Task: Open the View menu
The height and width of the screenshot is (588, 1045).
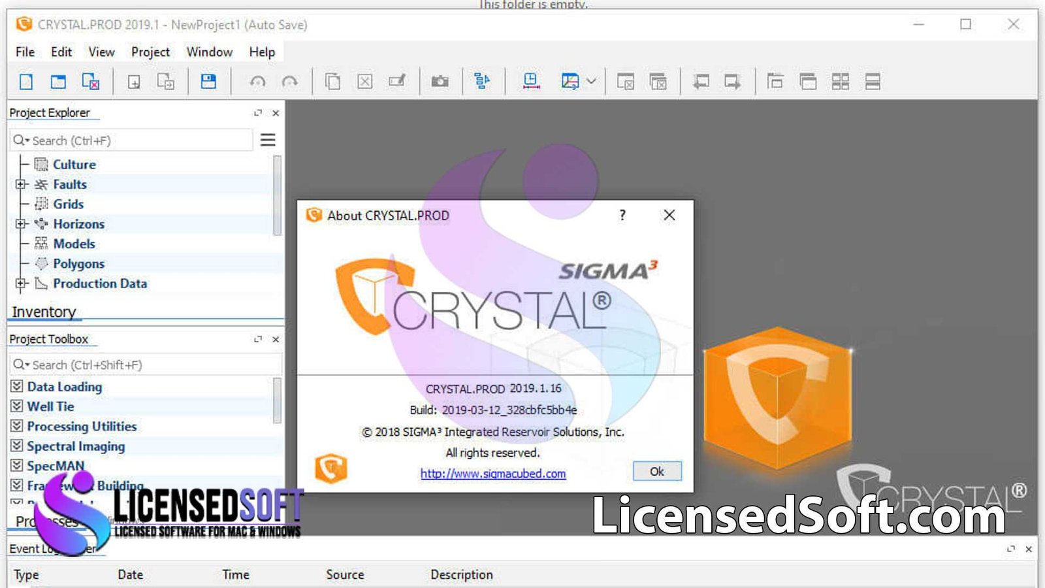Action: coord(101,52)
